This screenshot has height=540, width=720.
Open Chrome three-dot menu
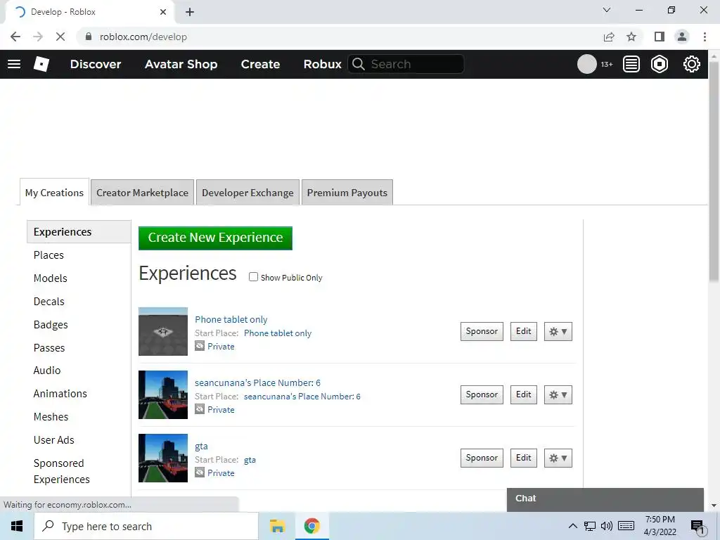[705, 37]
